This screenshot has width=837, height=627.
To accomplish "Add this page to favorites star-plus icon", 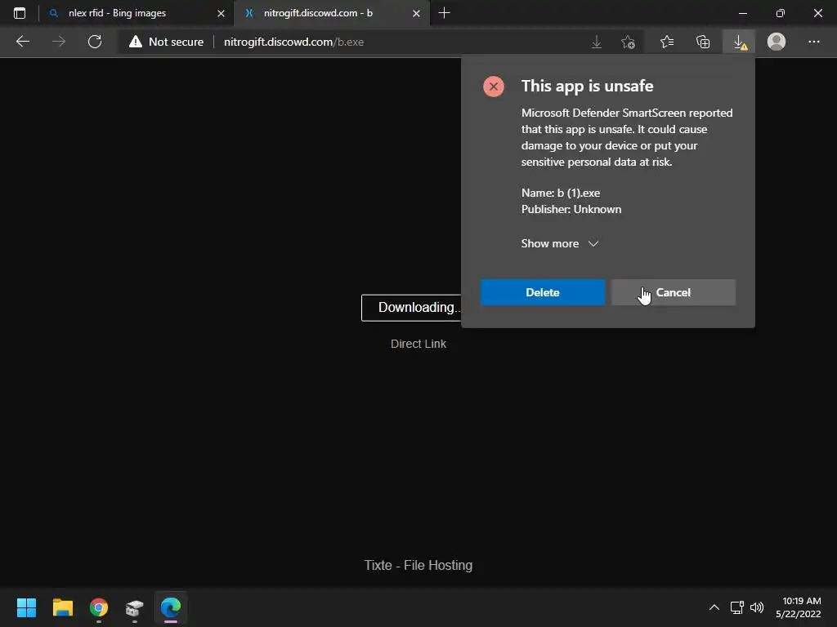I will pos(629,42).
